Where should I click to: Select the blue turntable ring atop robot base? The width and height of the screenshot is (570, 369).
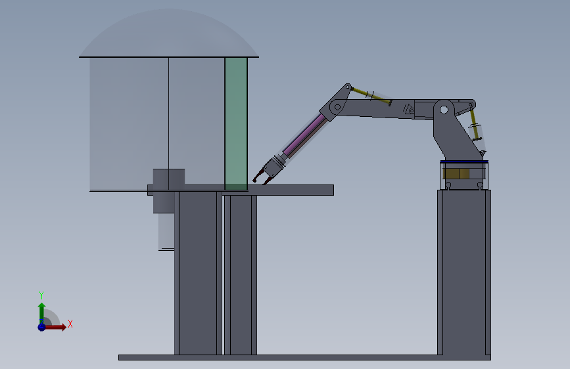[464, 162]
